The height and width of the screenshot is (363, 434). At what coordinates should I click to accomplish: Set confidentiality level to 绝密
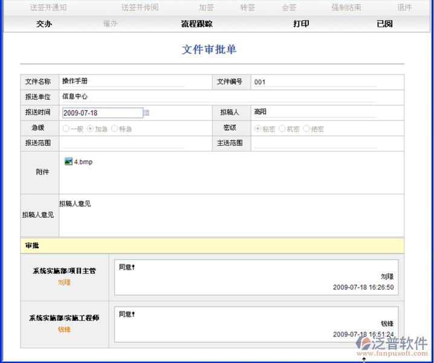[306, 129]
